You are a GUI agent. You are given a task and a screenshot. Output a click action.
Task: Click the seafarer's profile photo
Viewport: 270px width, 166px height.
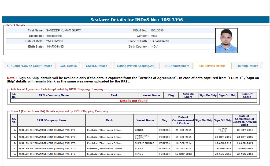(x=226, y=41)
